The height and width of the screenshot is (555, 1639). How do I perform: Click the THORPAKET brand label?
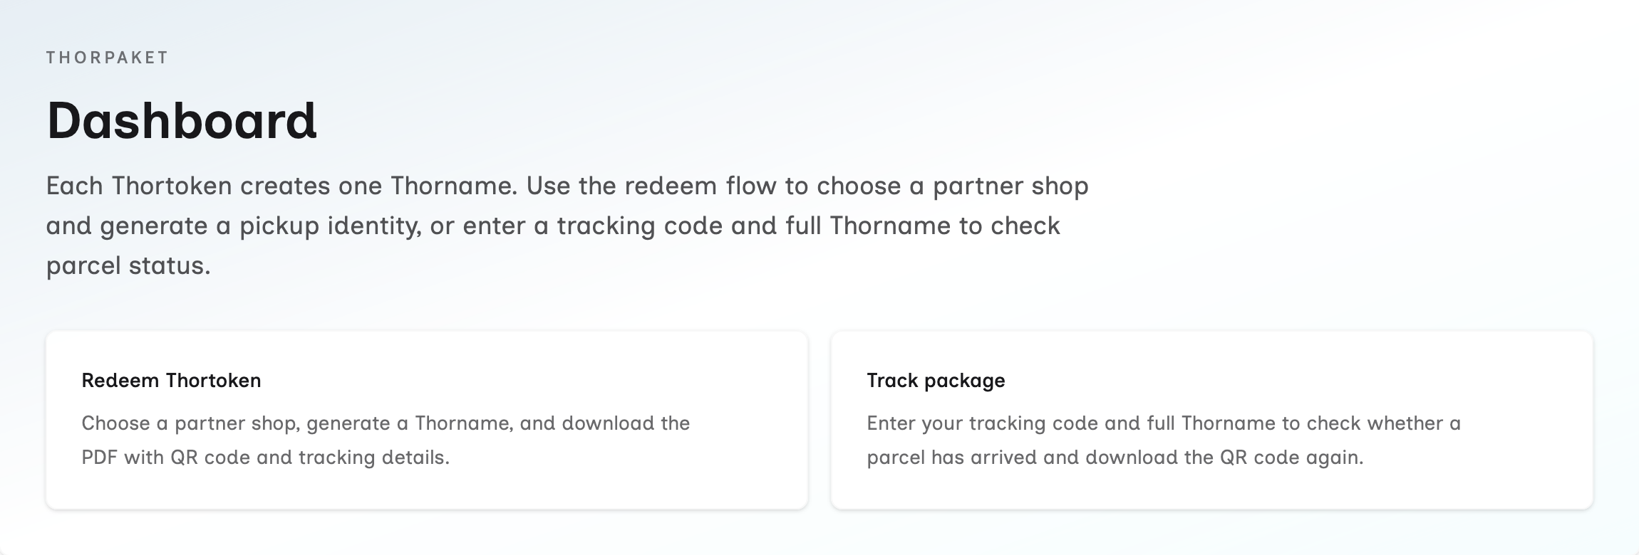[x=107, y=58]
